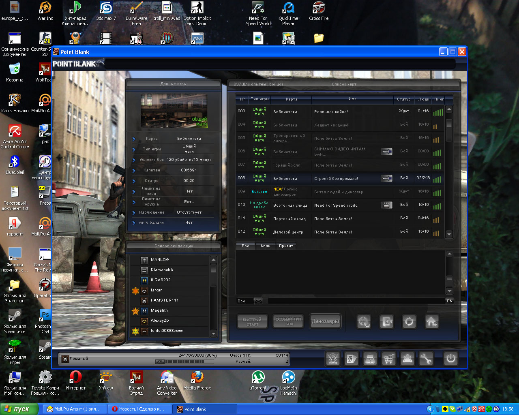Image resolution: width=519 pixels, height=415 pixels.
Task: Open the chat channel dropdown labeled Все
Action: point(258,301)
